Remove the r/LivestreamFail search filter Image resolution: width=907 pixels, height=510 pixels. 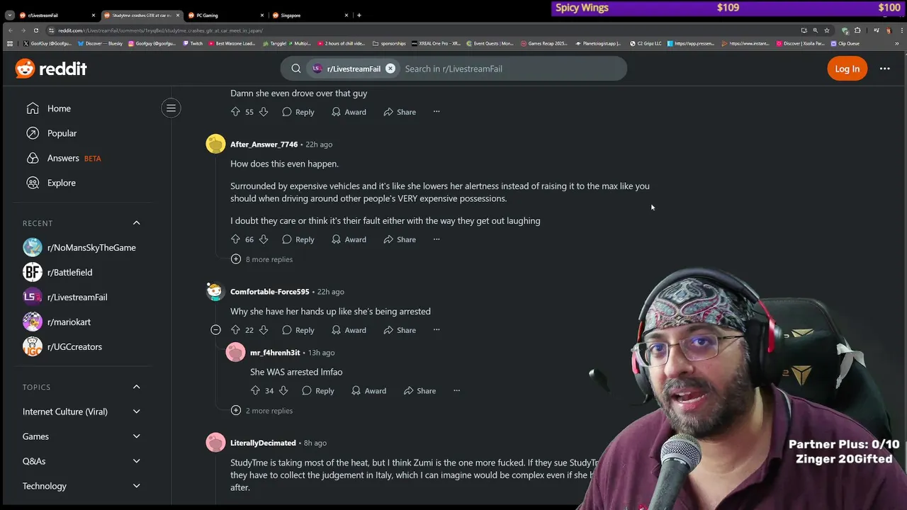point(390,69)
